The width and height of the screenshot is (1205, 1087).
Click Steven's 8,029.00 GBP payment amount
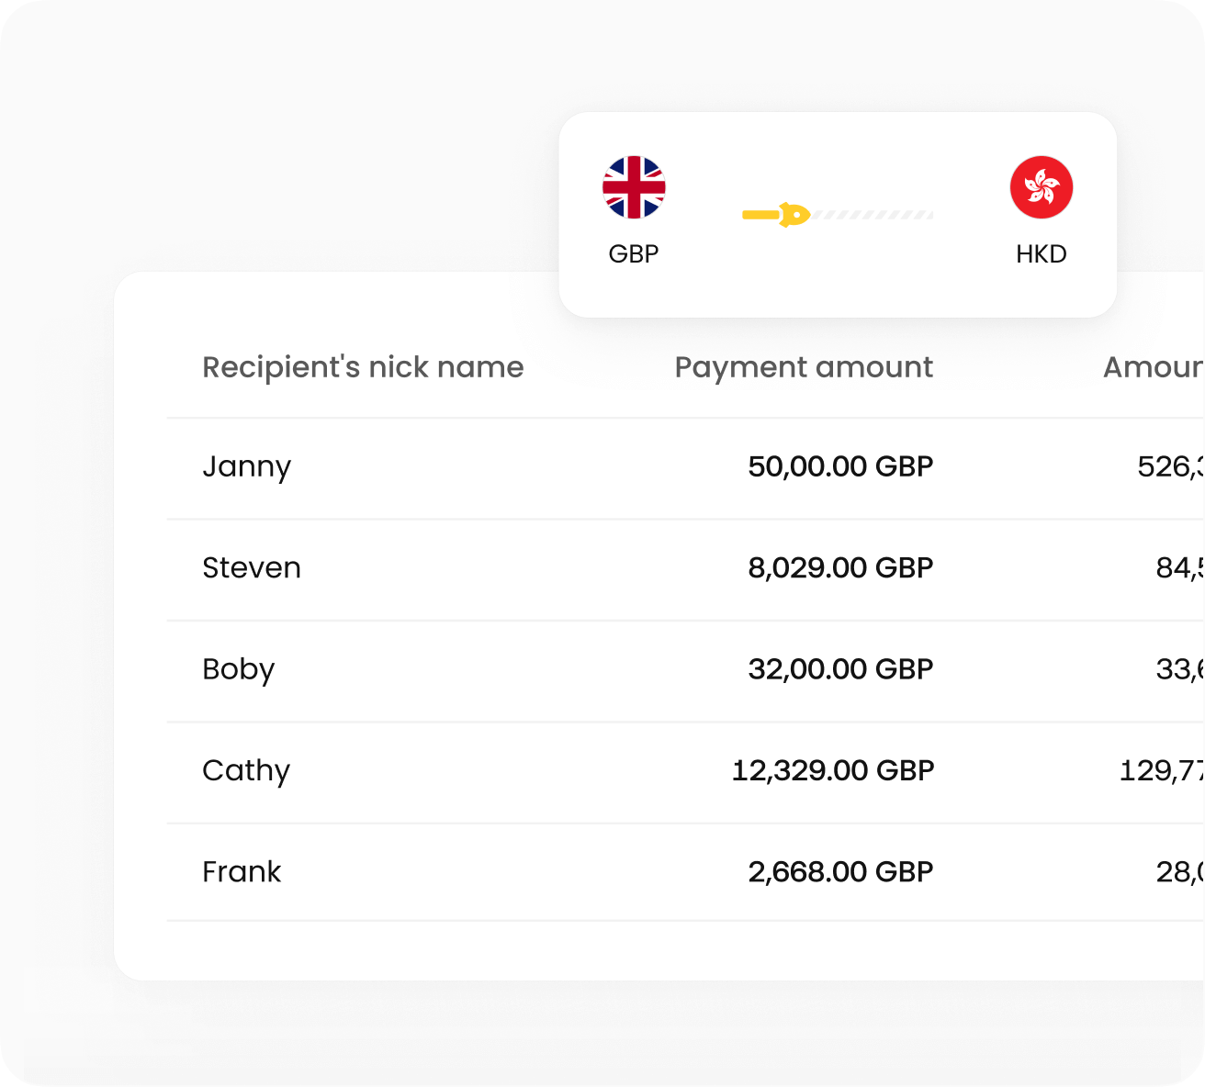click(x=840, y=567)
